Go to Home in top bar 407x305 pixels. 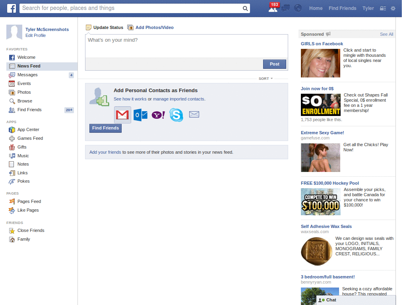(316, 8)
